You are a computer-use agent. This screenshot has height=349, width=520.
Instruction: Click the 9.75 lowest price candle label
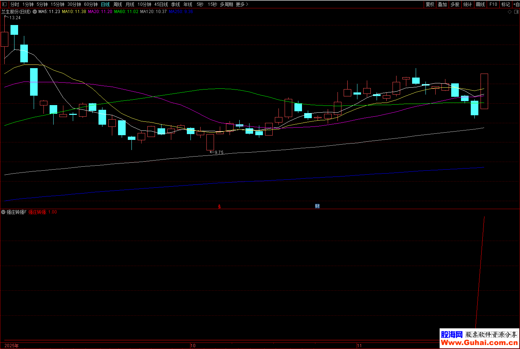point(219,153)
